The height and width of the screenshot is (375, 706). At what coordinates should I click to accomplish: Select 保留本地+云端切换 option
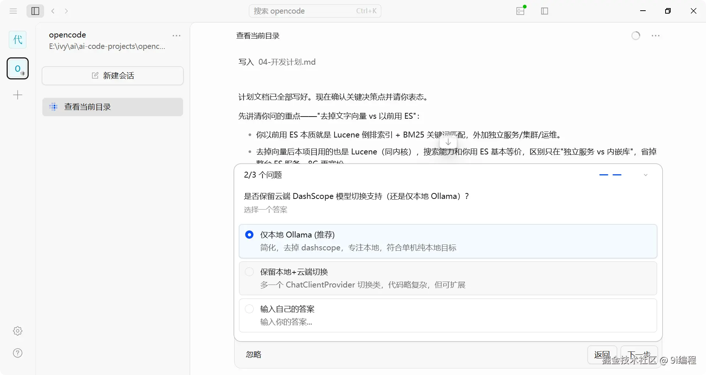pos(448,278)
